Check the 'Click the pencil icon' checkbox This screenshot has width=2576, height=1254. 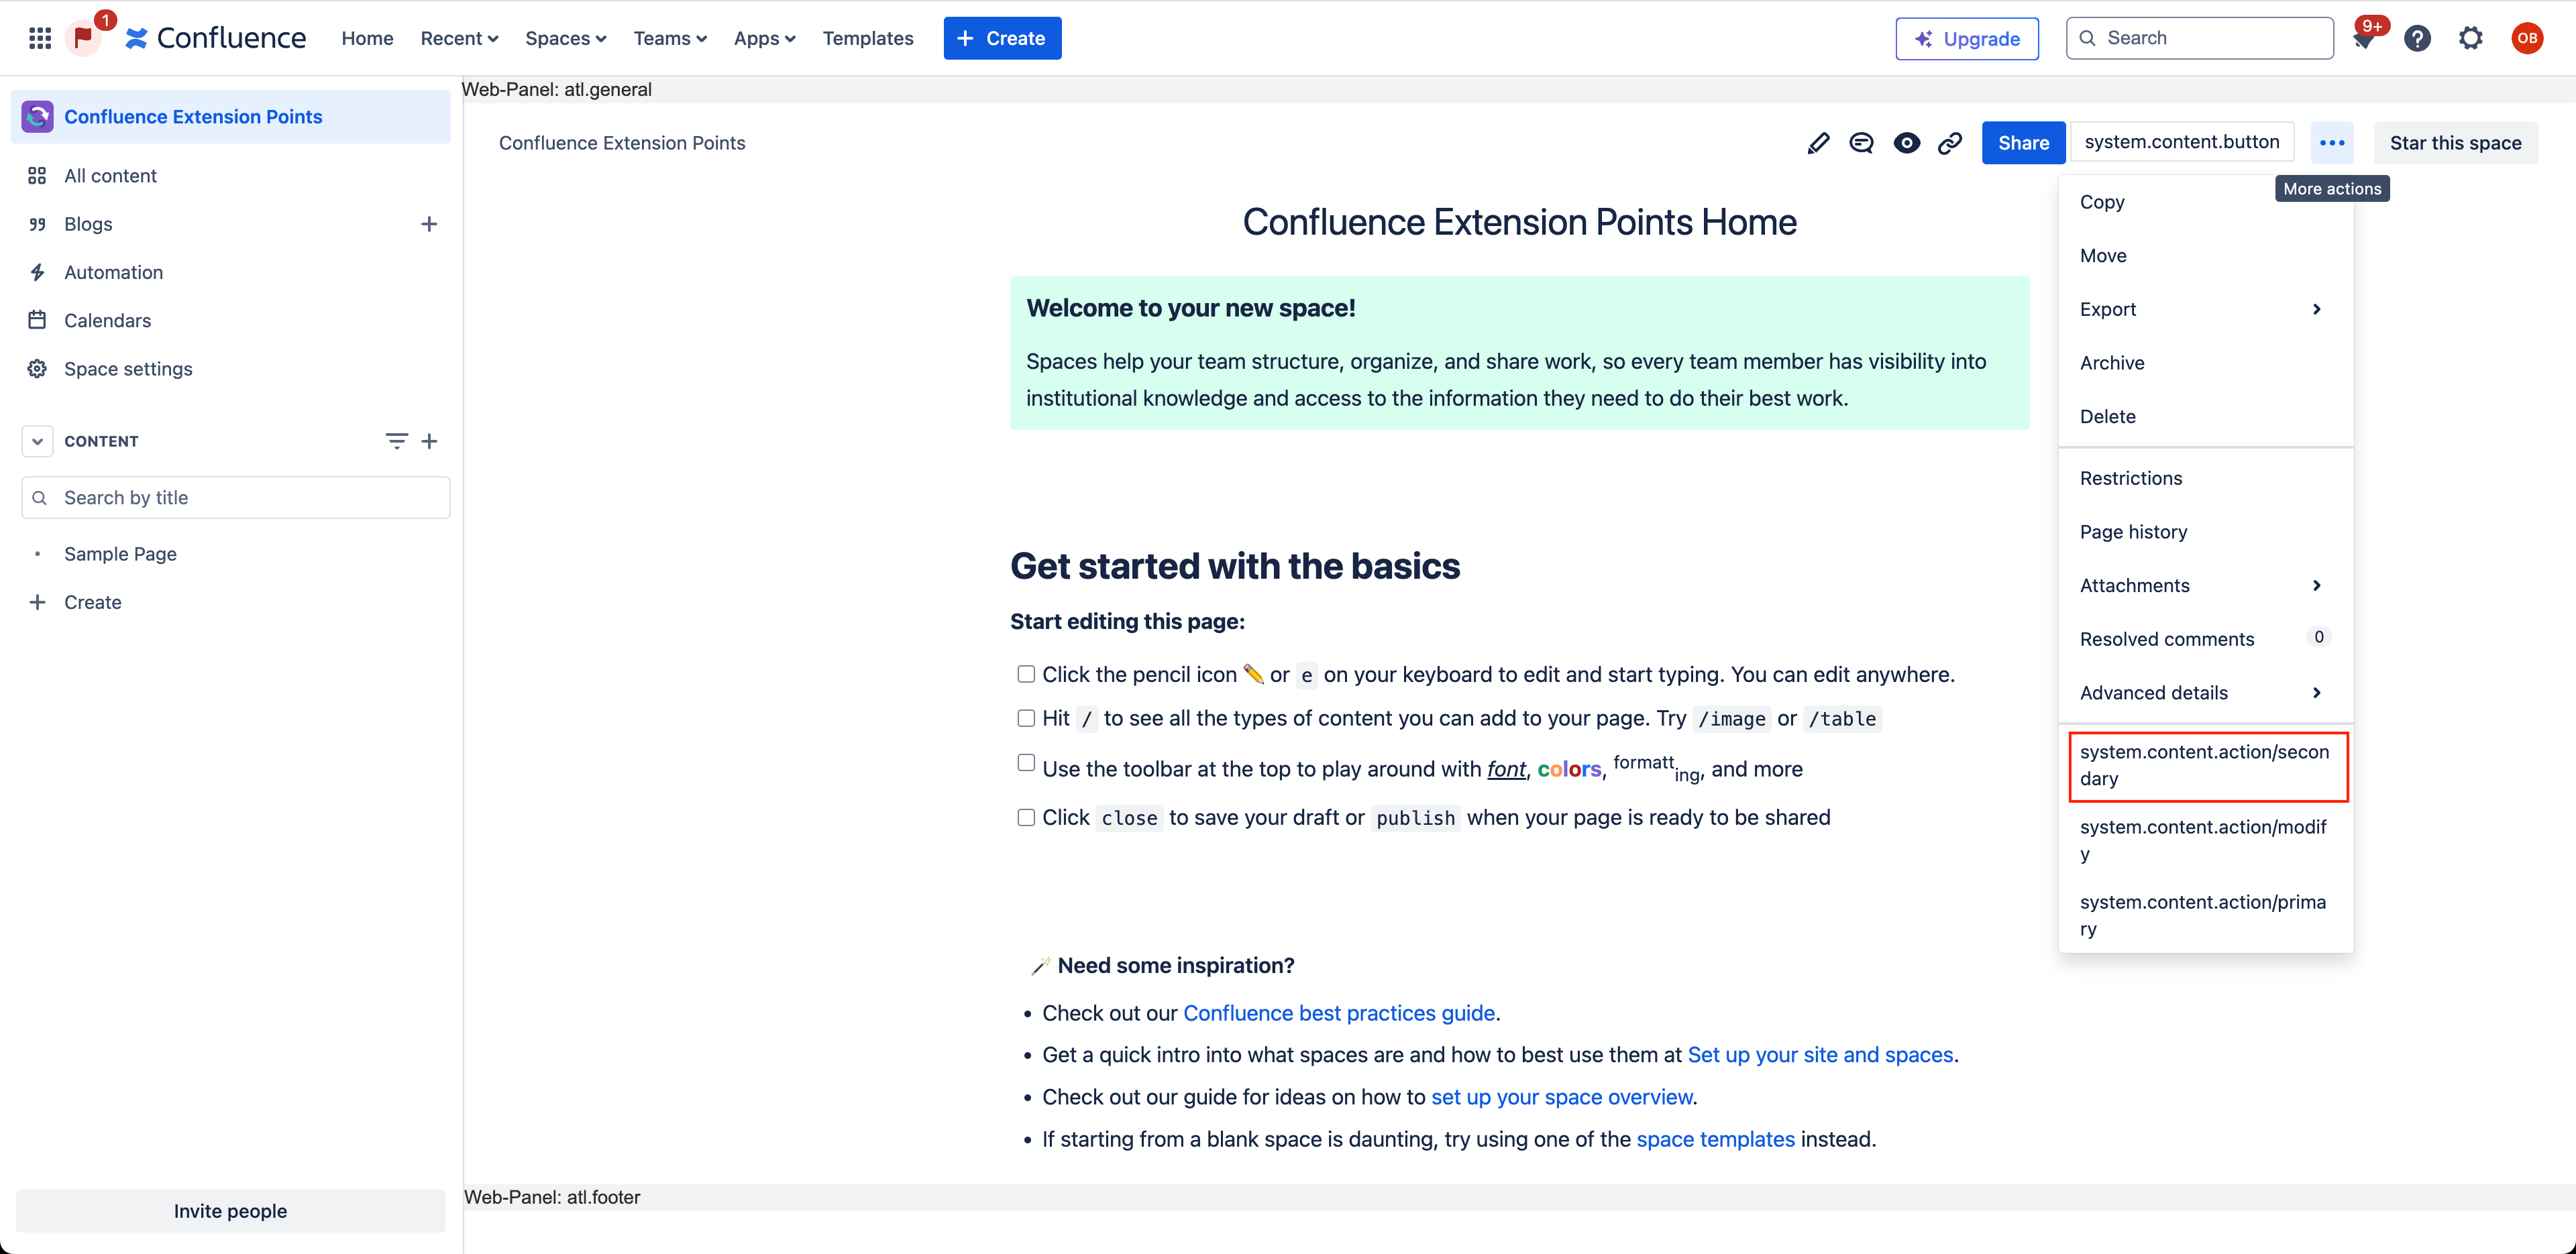(x=1026, y=674)
